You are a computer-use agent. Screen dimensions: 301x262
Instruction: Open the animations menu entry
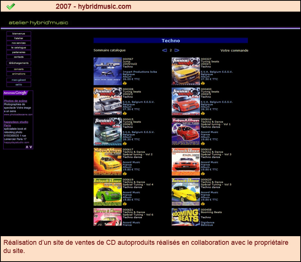coord(19,74)
